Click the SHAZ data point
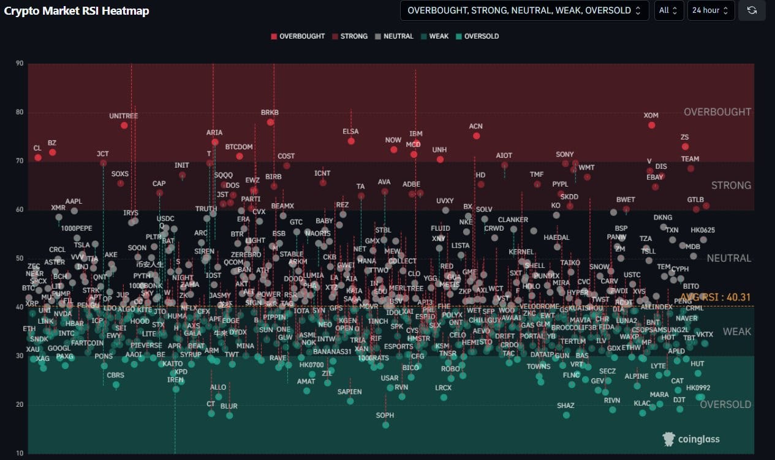The height and width of the screenshot is (460, 775). point(566,415)
